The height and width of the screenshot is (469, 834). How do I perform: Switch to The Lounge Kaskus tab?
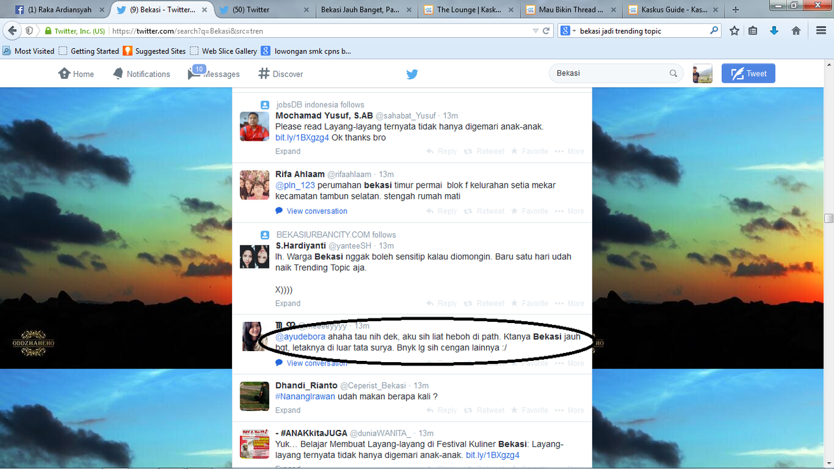tap(468, 10)
